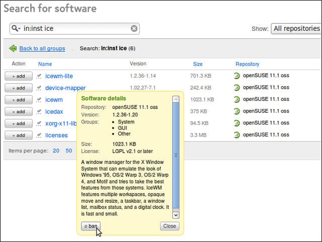Add the xorg-x11-lib package

(19, 124)
